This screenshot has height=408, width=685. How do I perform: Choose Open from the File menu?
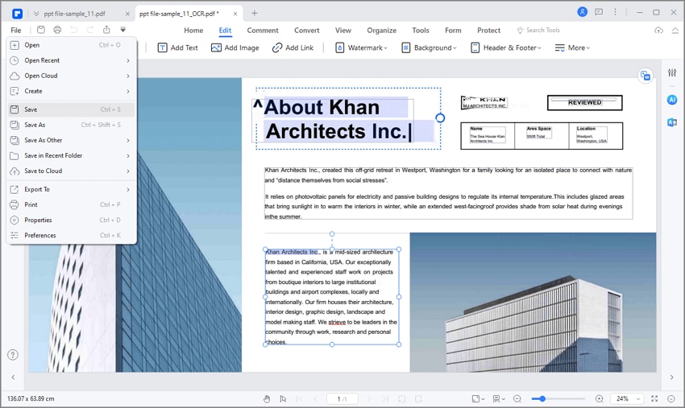(72, 45)
